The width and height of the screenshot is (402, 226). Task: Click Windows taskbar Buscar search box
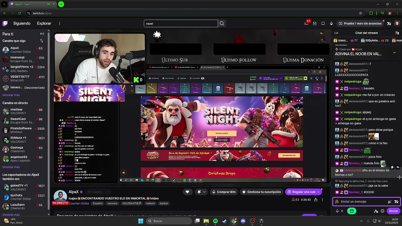169,221
